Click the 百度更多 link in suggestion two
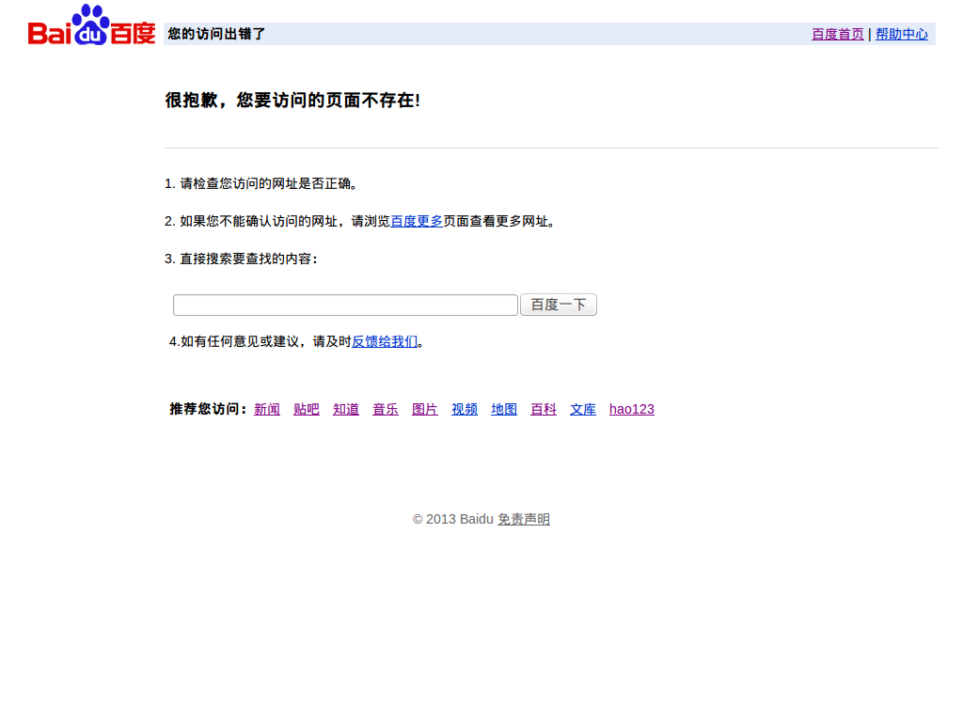Viewport: 963px width, 722px height. 417,221
